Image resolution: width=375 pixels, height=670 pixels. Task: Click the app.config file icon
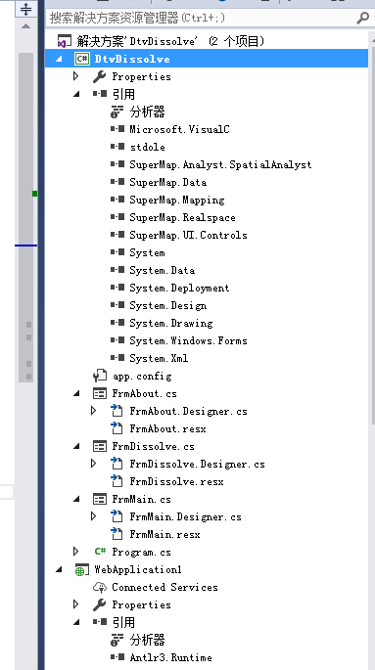pos(99,376)
